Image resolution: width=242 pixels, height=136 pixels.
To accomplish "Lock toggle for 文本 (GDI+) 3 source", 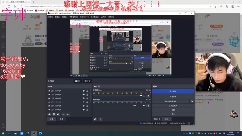I will (87, 106).
